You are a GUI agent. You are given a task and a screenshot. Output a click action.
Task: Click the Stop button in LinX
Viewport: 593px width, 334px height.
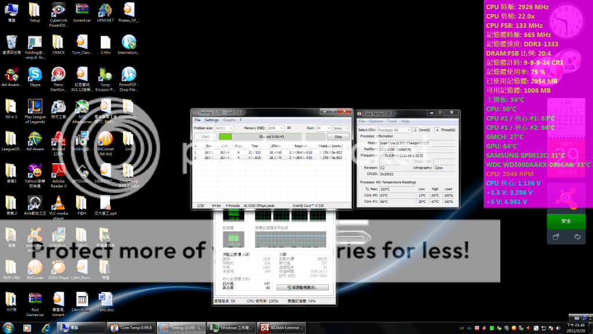coord(338,137)
